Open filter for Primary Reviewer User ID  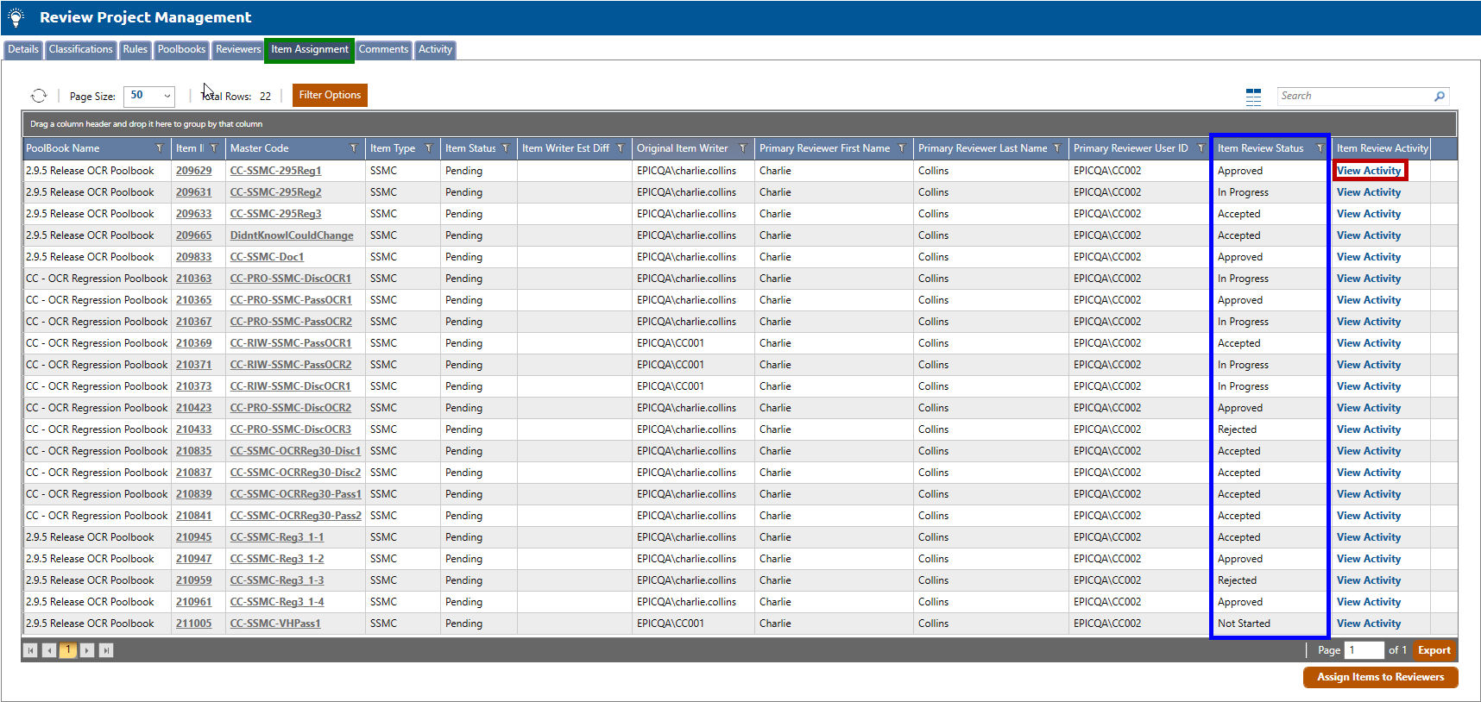[1200, 148]
